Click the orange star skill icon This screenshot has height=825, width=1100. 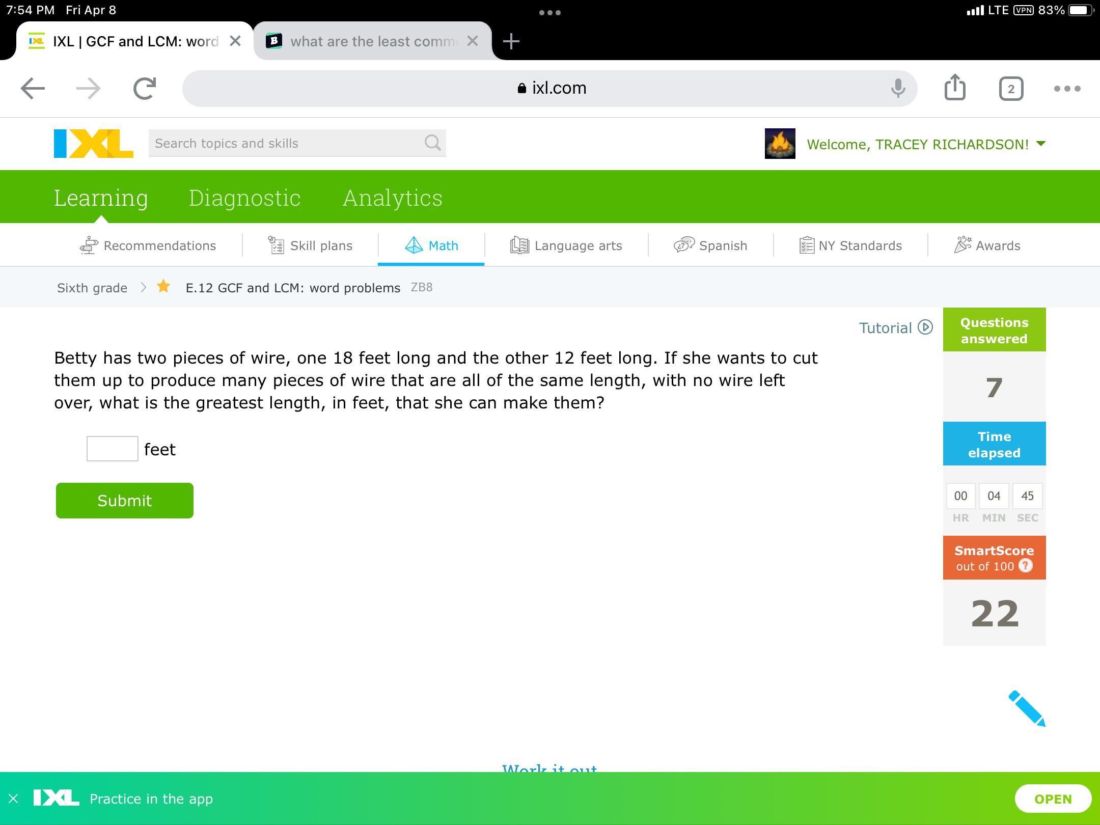pyautogui.click(x=163, y=287)
